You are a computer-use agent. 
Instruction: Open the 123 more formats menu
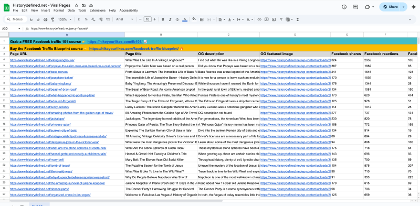click(108, 19)
